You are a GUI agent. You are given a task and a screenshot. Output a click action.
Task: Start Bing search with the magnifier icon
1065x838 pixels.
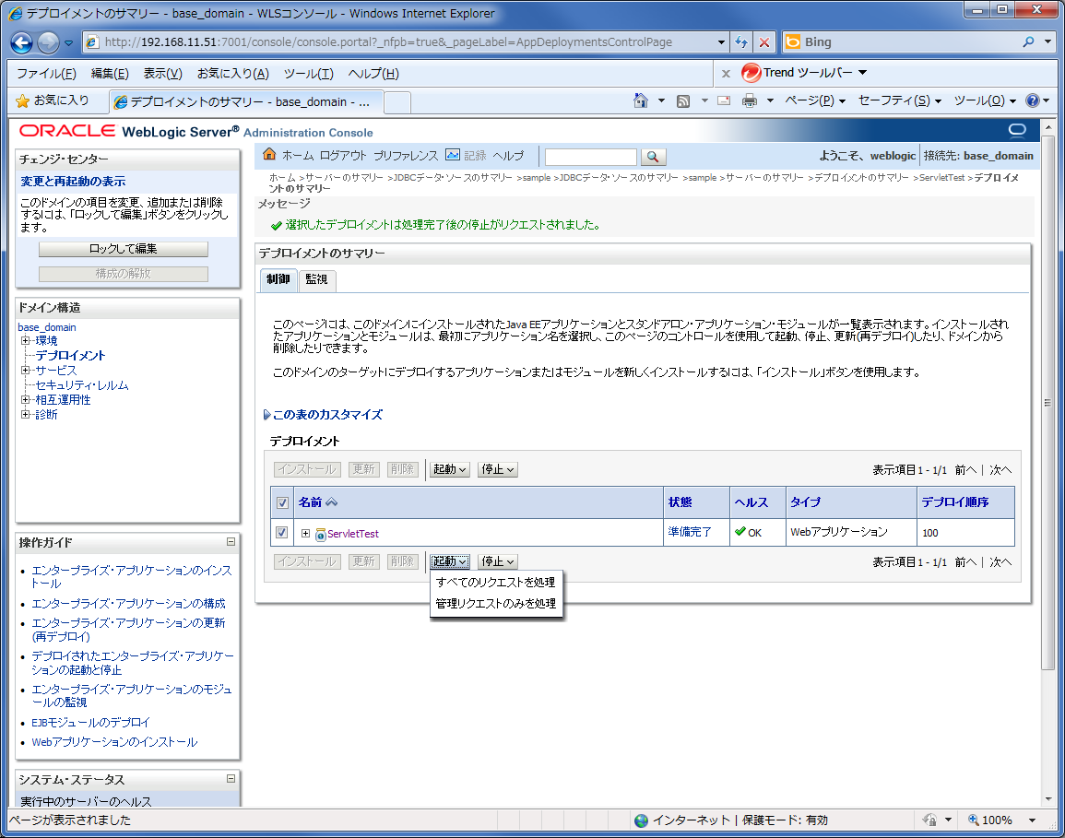tap(1028, 42)
